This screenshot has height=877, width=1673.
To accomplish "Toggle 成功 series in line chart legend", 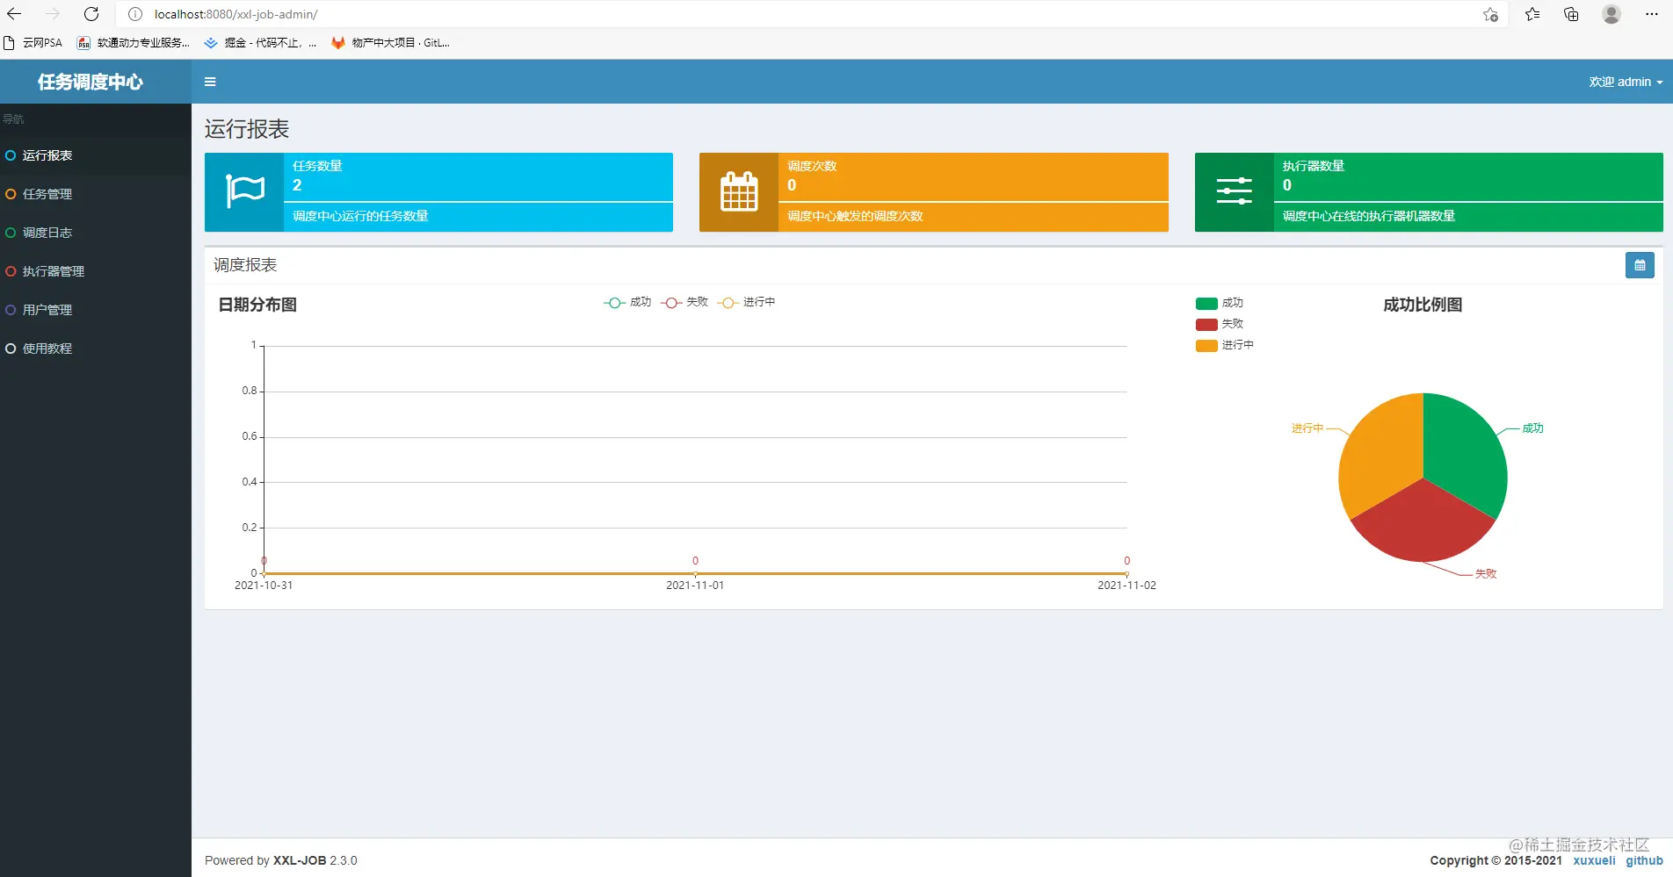I will (x=627, y=302).
